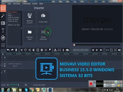
Task: Open the Filters magic wand tab
Action: pyautogui.click(x=3, y=16)
